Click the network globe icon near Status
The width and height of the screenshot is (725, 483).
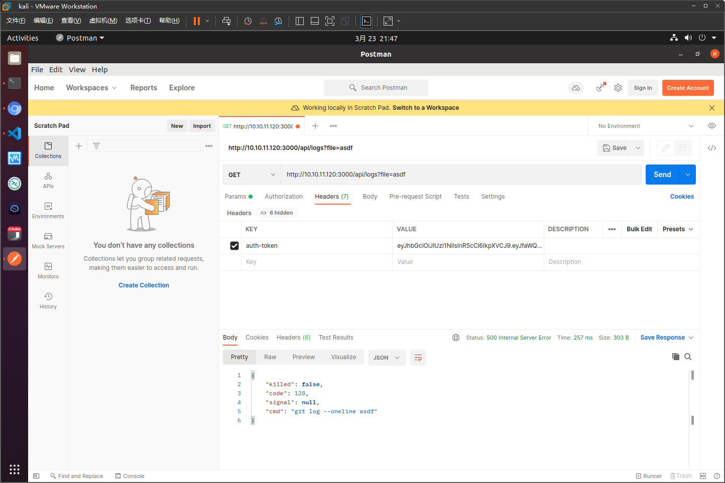point(456,338)
